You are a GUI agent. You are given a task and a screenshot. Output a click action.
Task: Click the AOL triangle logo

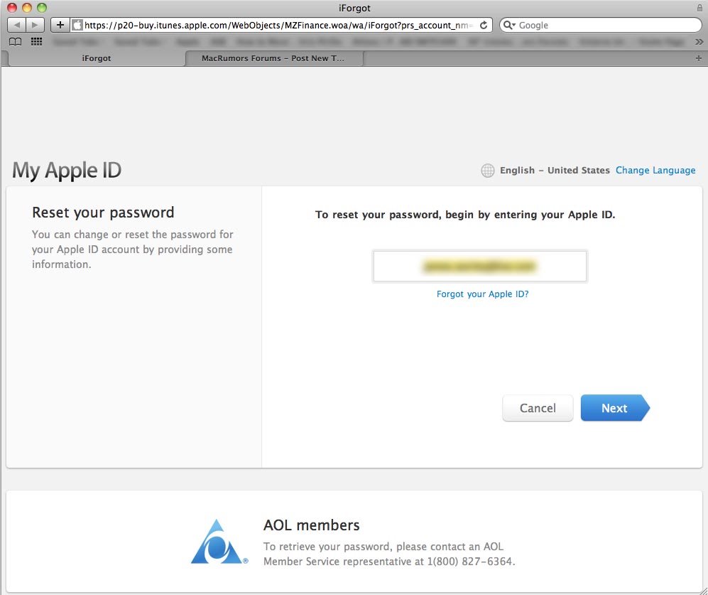point(219,542)
